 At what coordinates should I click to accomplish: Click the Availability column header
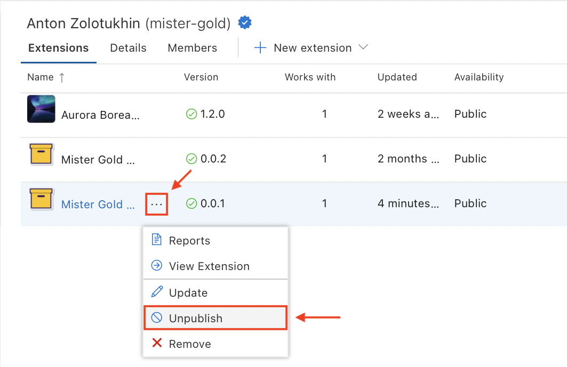479,77
